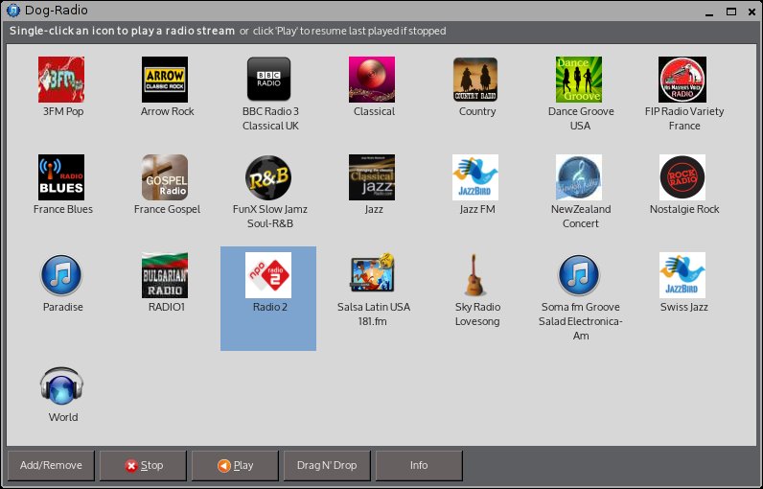The image size is (763, 489).
Task: Play Soma fm Groove Salad icon
Action: tap(579, 275)
